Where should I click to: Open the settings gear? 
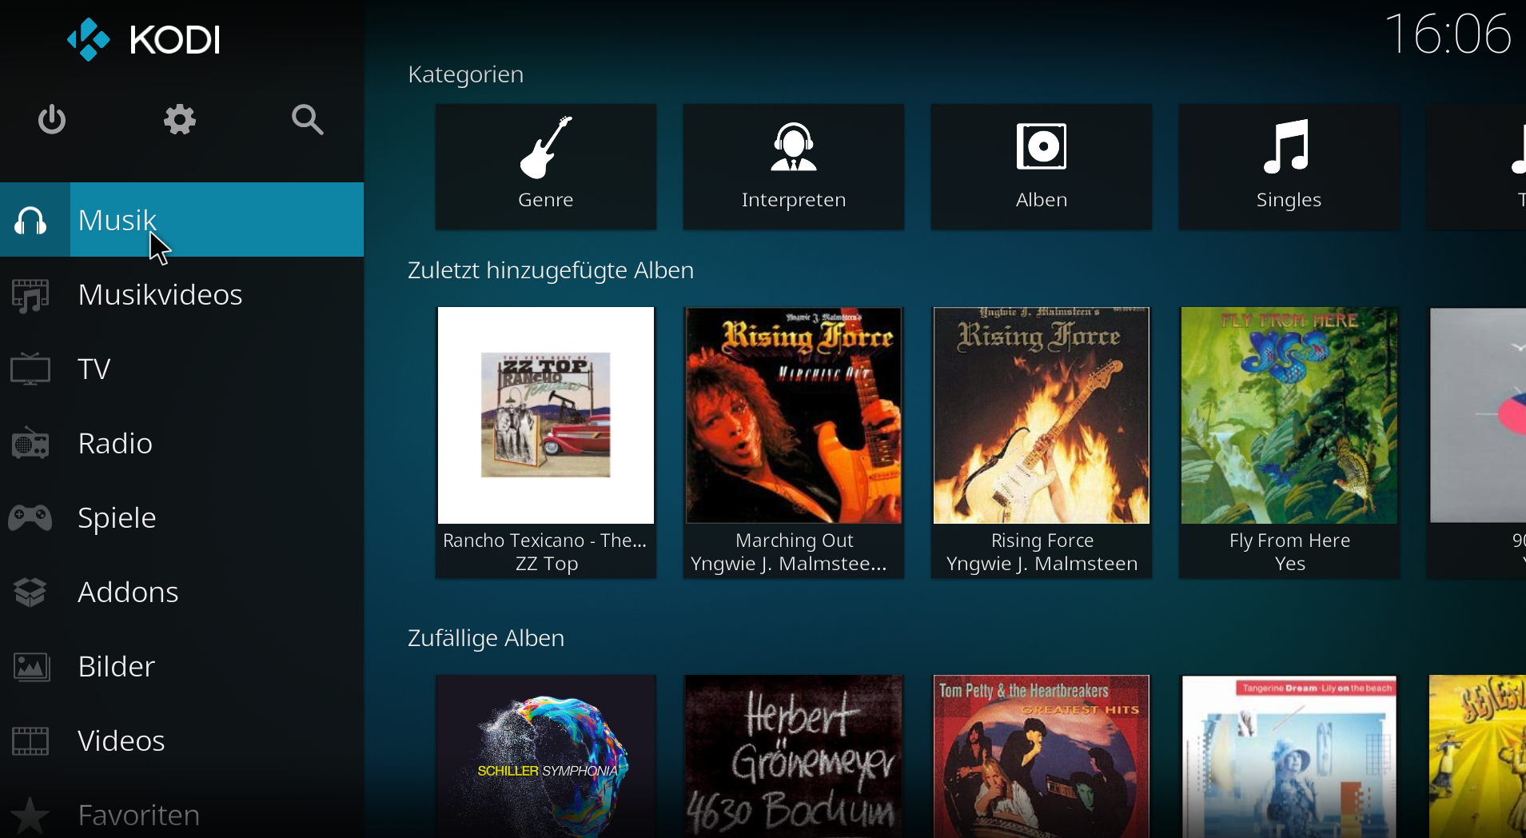tap(180, 119)
